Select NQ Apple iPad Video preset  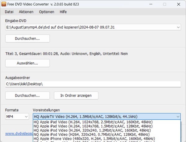click(x=107, y=126)
